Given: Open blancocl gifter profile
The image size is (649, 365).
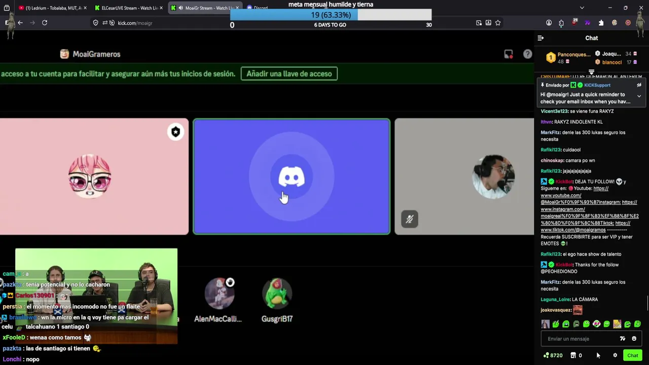Looking at the screenshot, I should click(x=611, y=62).
